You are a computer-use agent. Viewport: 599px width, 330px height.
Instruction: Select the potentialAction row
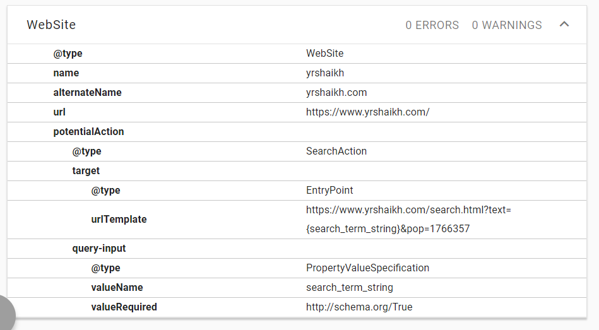coord(88,132)
